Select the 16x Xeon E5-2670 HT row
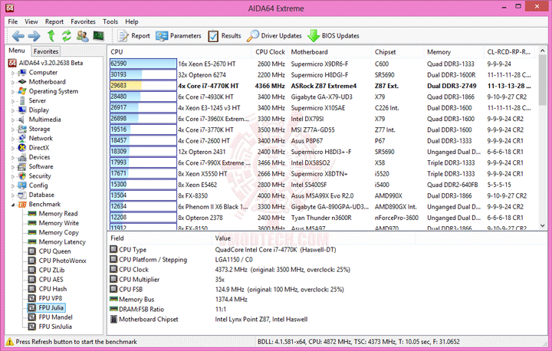This screenshot has width=552, height=351. tap(322, 64)
